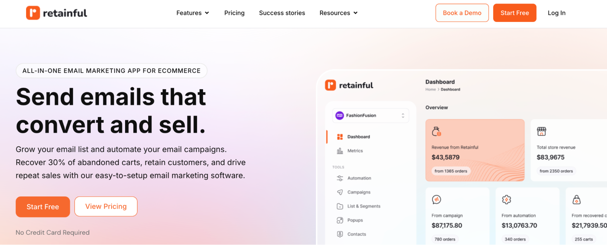
Task: Open the FashionFusion store selector
Action: (370, 115)
